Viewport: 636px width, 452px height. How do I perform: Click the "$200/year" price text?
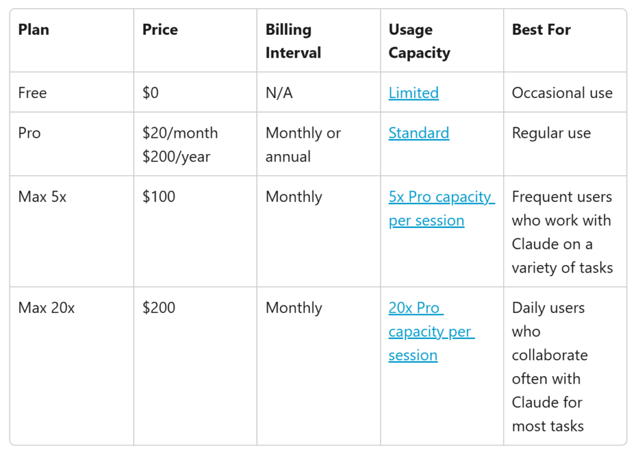pos(176,157)
